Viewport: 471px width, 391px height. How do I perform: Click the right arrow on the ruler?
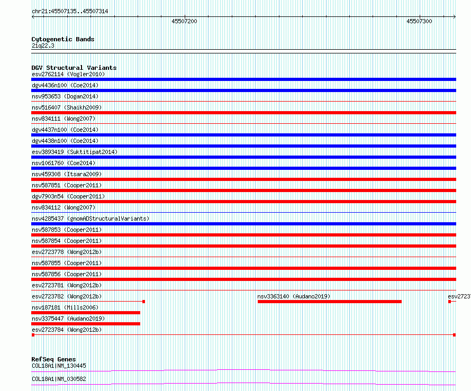pyautogui.click(x=455, y=16)
